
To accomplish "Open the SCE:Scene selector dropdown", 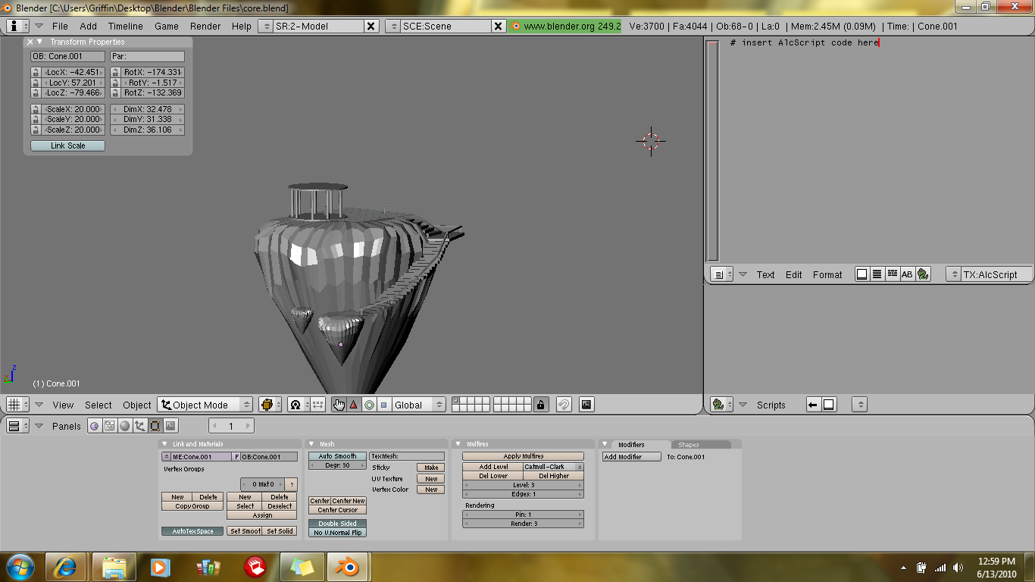I will (x=391, y=26).
